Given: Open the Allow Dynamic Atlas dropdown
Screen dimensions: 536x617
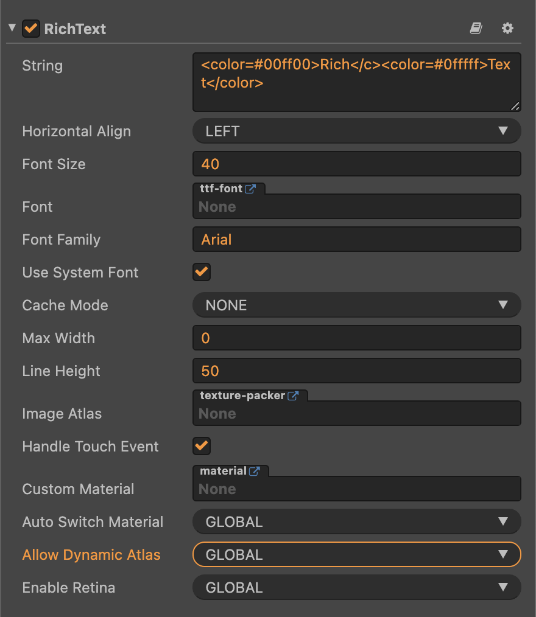Looking at the screenshot, I should (x=356, y=555).
